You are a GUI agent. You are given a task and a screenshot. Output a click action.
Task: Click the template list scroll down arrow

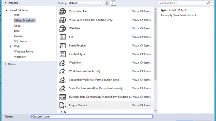(x=156, y=111)
